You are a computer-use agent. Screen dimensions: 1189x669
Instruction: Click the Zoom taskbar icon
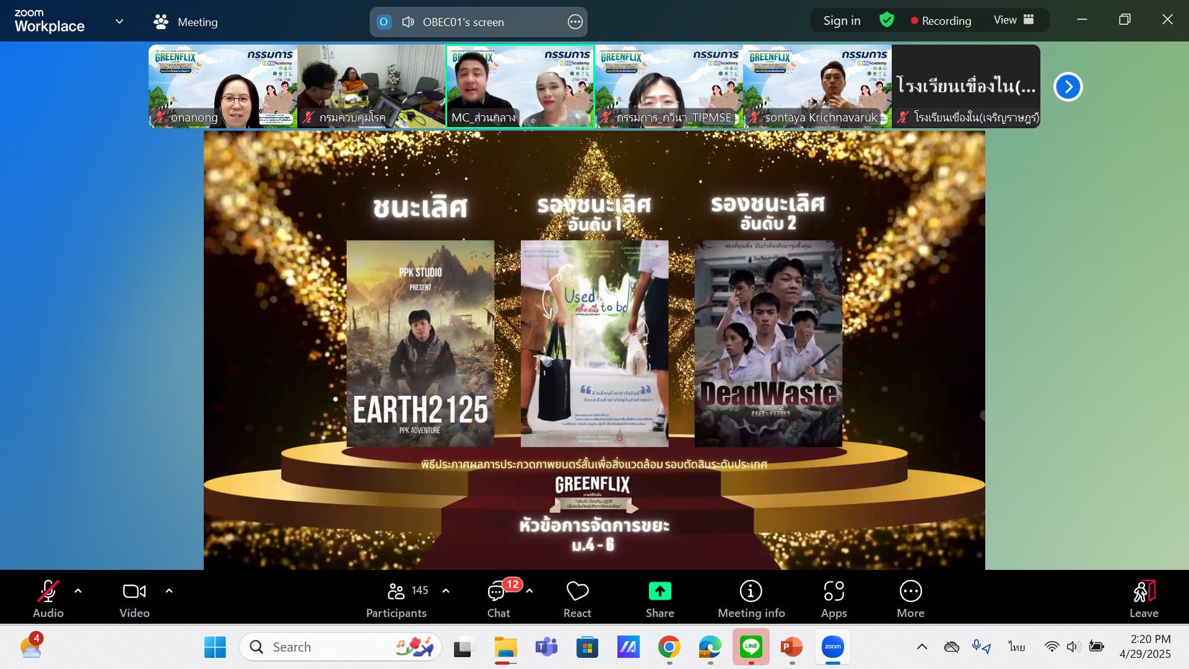(x=833, y=647)
